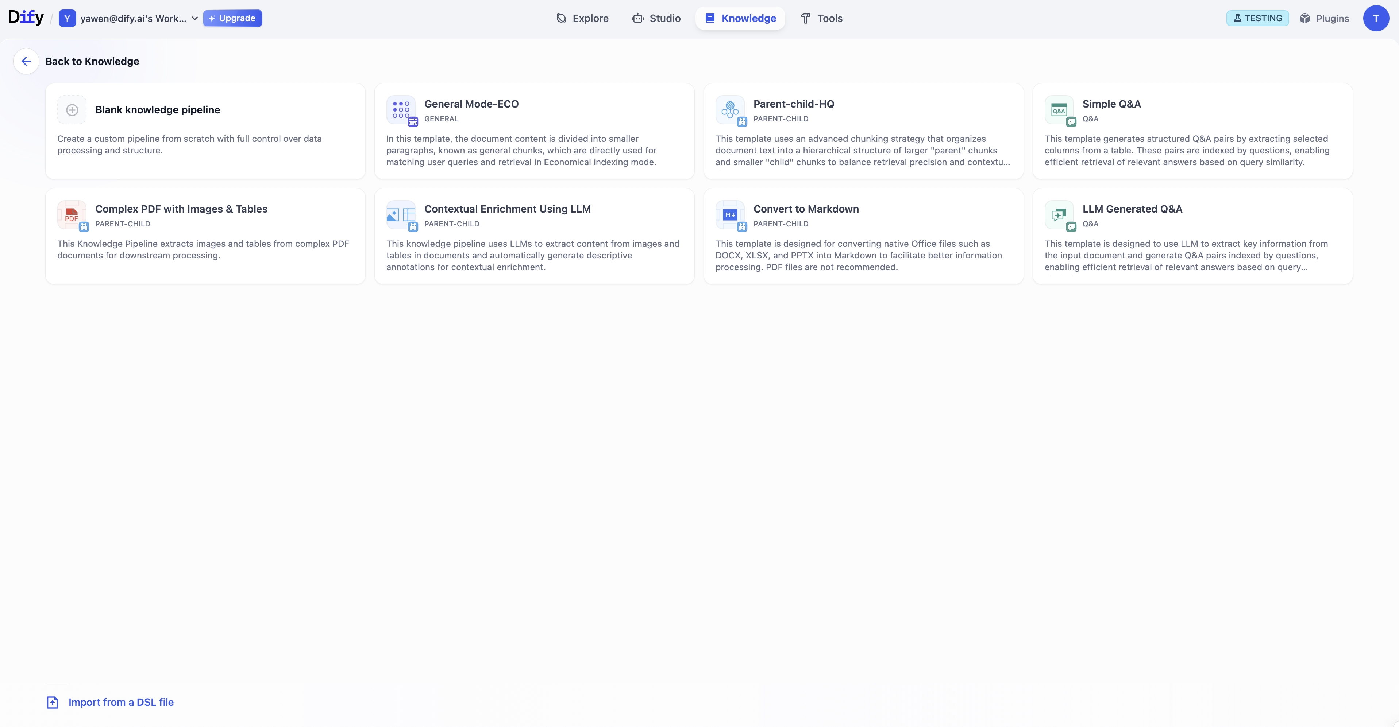Open the Tools tab
Image resolution: width=1399 pixels, height=727 pixels.
pyautogui.click(x=821, y=19)
